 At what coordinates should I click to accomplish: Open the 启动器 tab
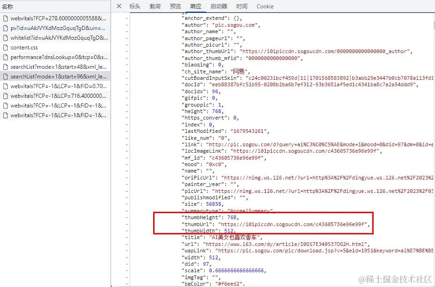tap(219, 6)
